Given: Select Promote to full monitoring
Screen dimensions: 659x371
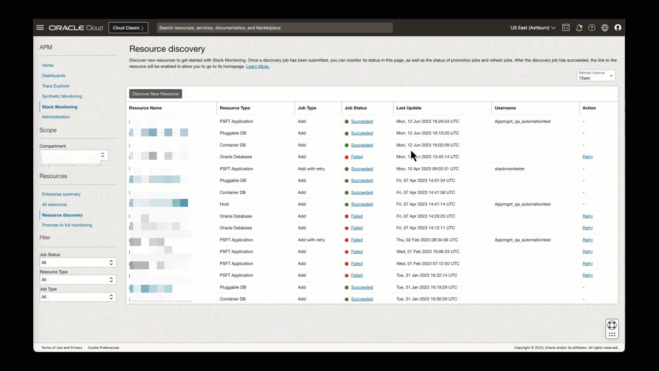Looking at the screenshot, I should pyautogui.click(x=67, y=225).
